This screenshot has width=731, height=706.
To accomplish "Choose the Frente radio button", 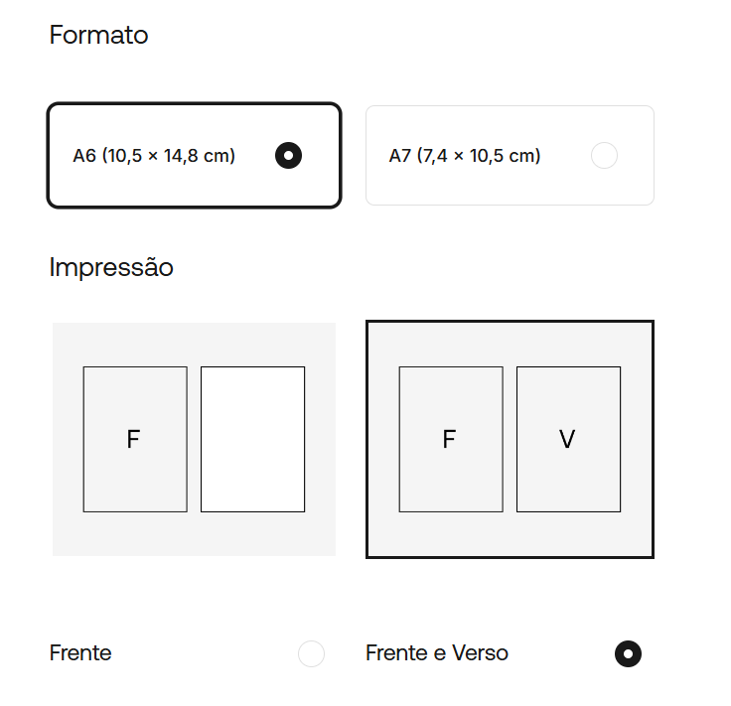I will 311,653.
